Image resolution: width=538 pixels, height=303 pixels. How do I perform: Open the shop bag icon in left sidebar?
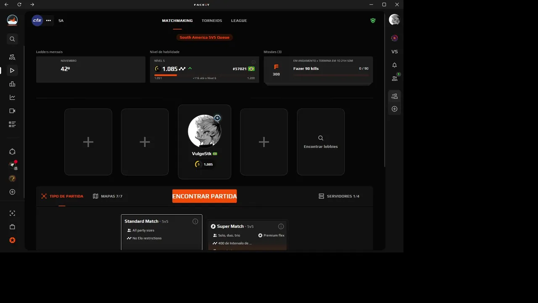[12, 227]
